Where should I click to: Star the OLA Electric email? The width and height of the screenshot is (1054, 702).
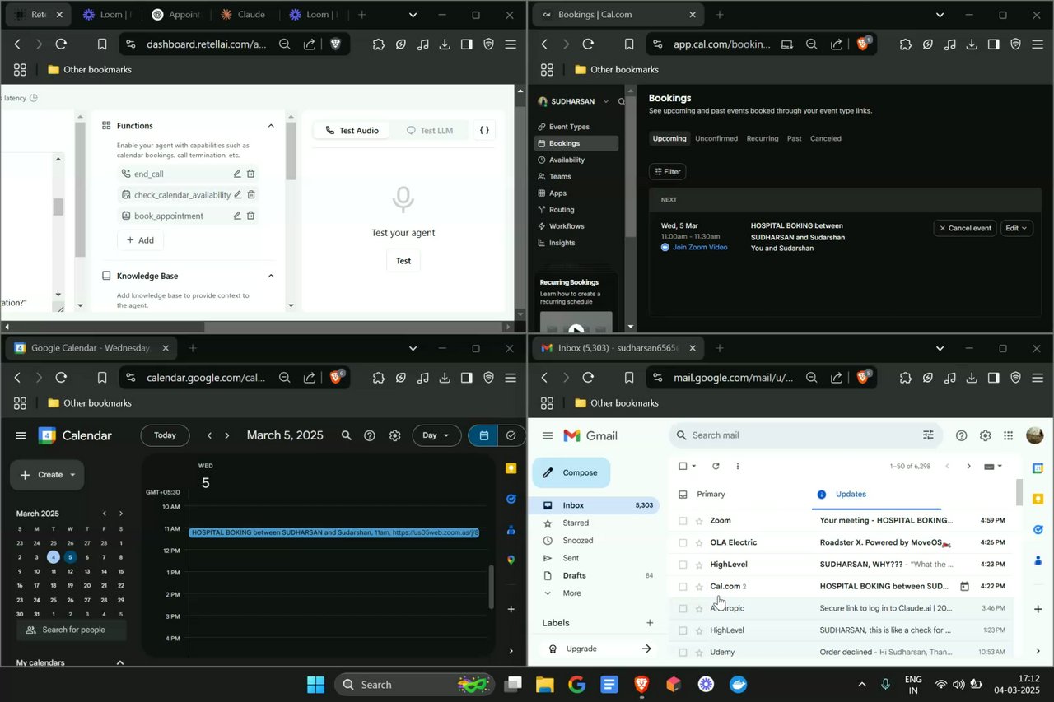tap(699, 542)
